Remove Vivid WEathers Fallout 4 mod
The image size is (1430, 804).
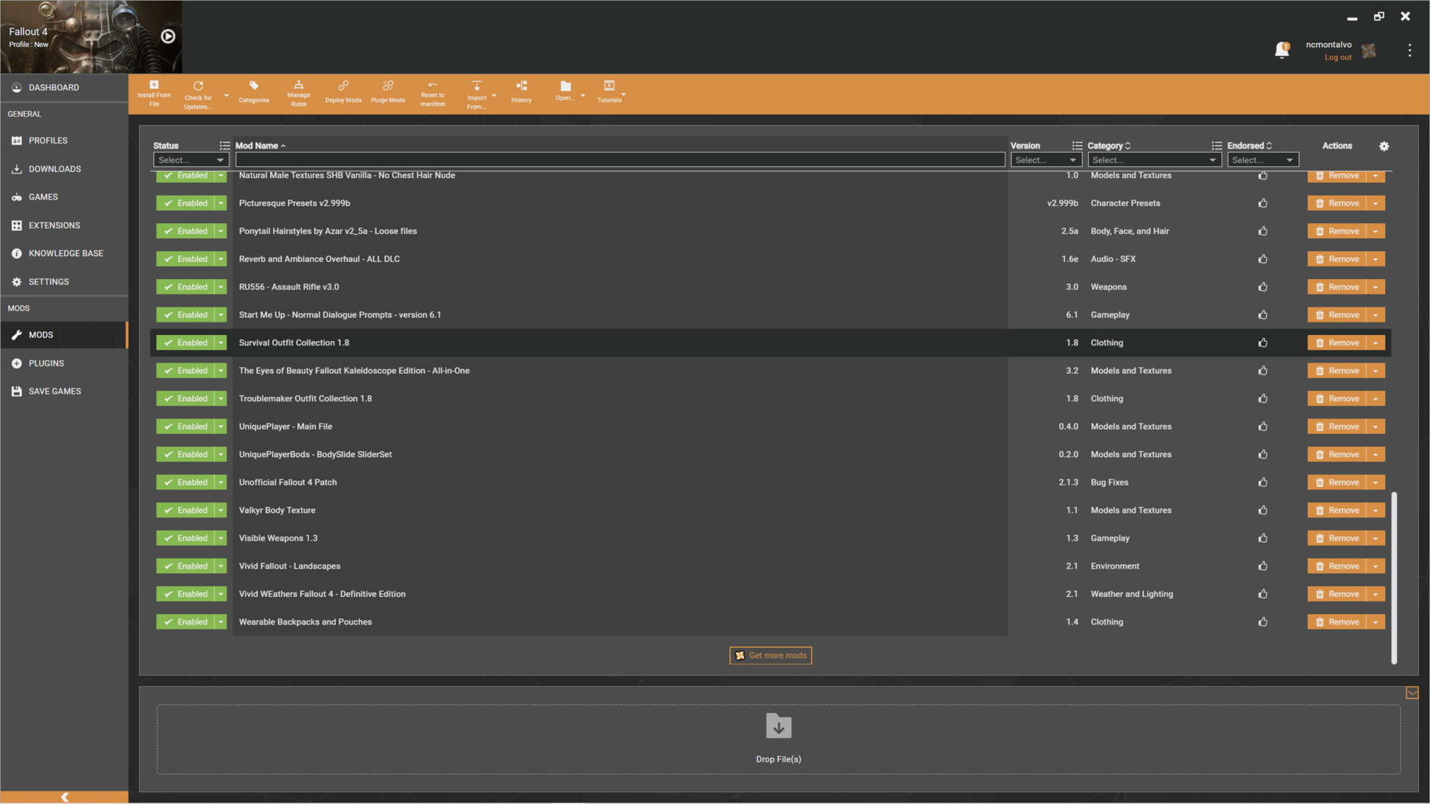pos(1337,594)
